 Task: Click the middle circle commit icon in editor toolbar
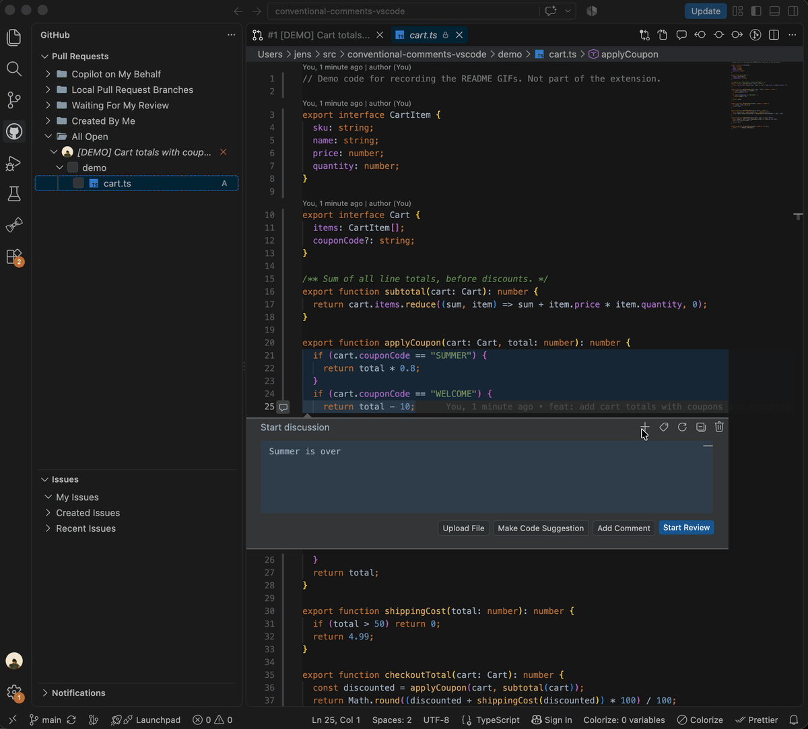pyautogui.click(x=718, y=35)
